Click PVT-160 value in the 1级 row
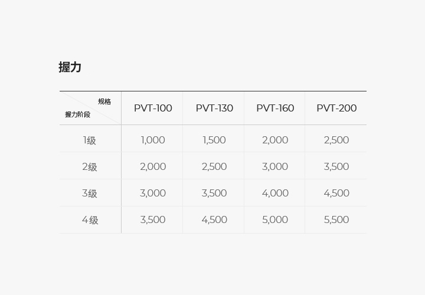The width and height of the screenshot is (425, 295). pos(275,140)
